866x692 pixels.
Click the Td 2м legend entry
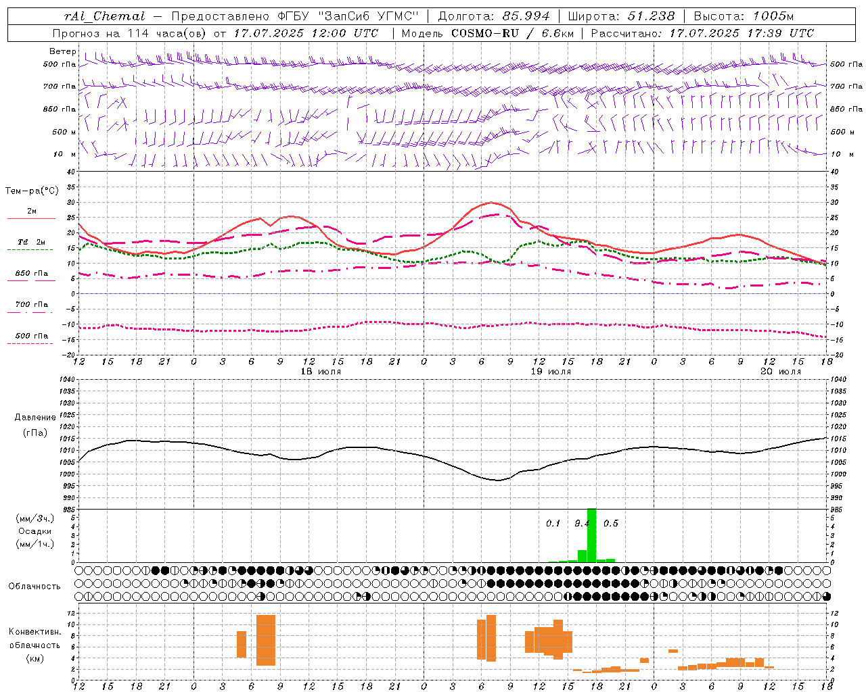[x=31, y=242]
